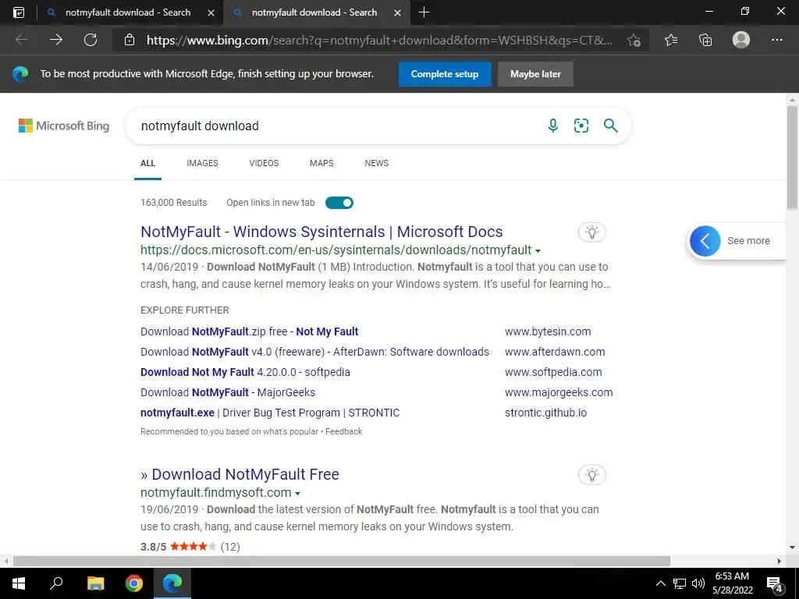Click the browser address bar URL

pyautogui.click(x=380, y=41)
